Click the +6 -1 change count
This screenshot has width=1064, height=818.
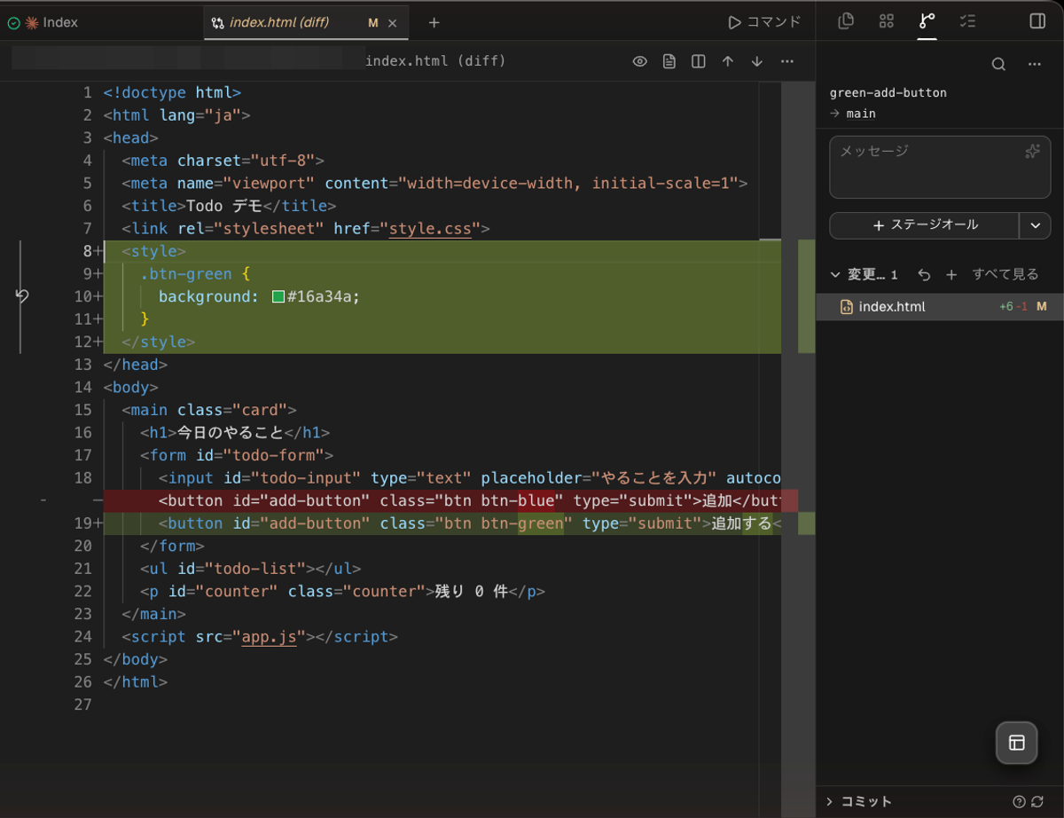coord(1013,307)
